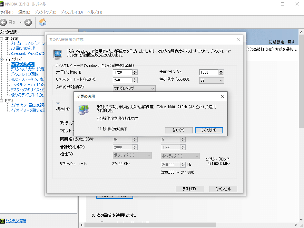
Task: Collapse the ディスプレイ tree node
Action: tap(2, 59)
